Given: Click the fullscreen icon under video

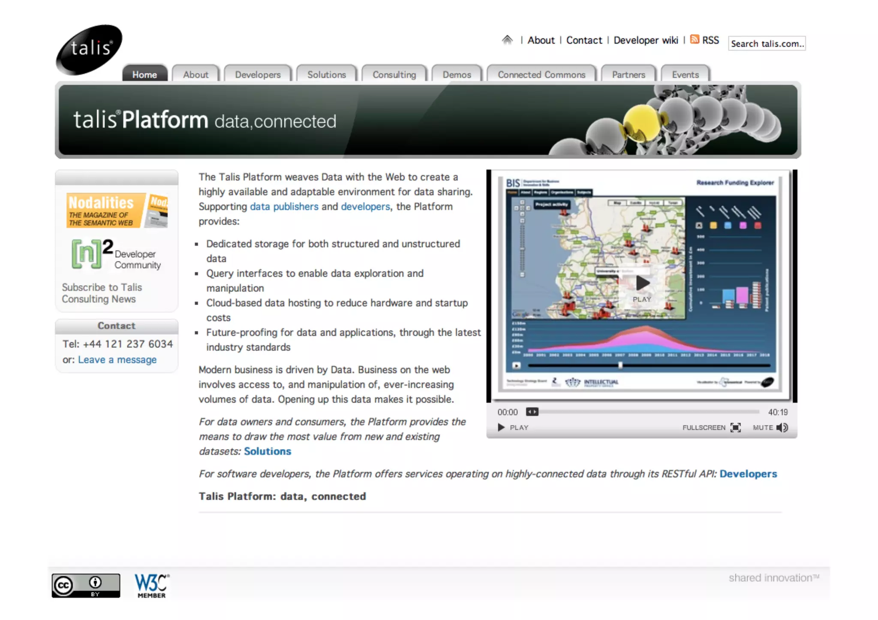Looking at the screenshot, I should click(x=735, y=427).
